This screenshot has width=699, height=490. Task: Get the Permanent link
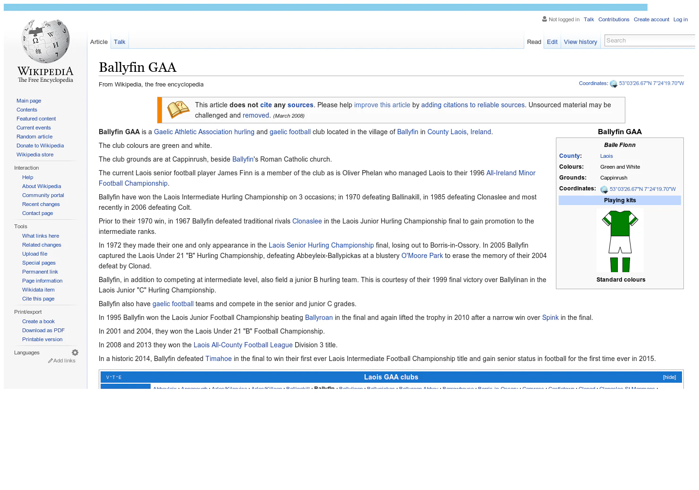point(40,272)
